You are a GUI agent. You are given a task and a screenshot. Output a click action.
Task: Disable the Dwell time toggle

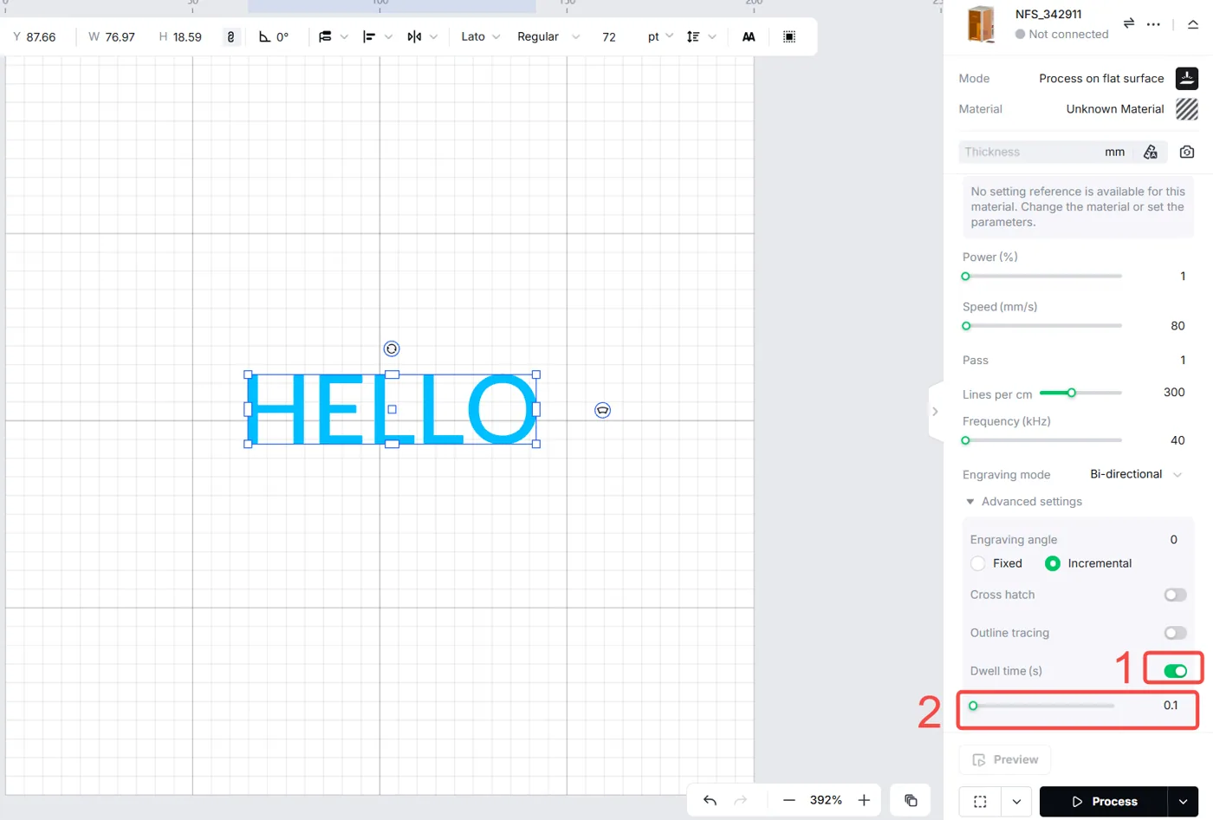[x=1175, y=671]
